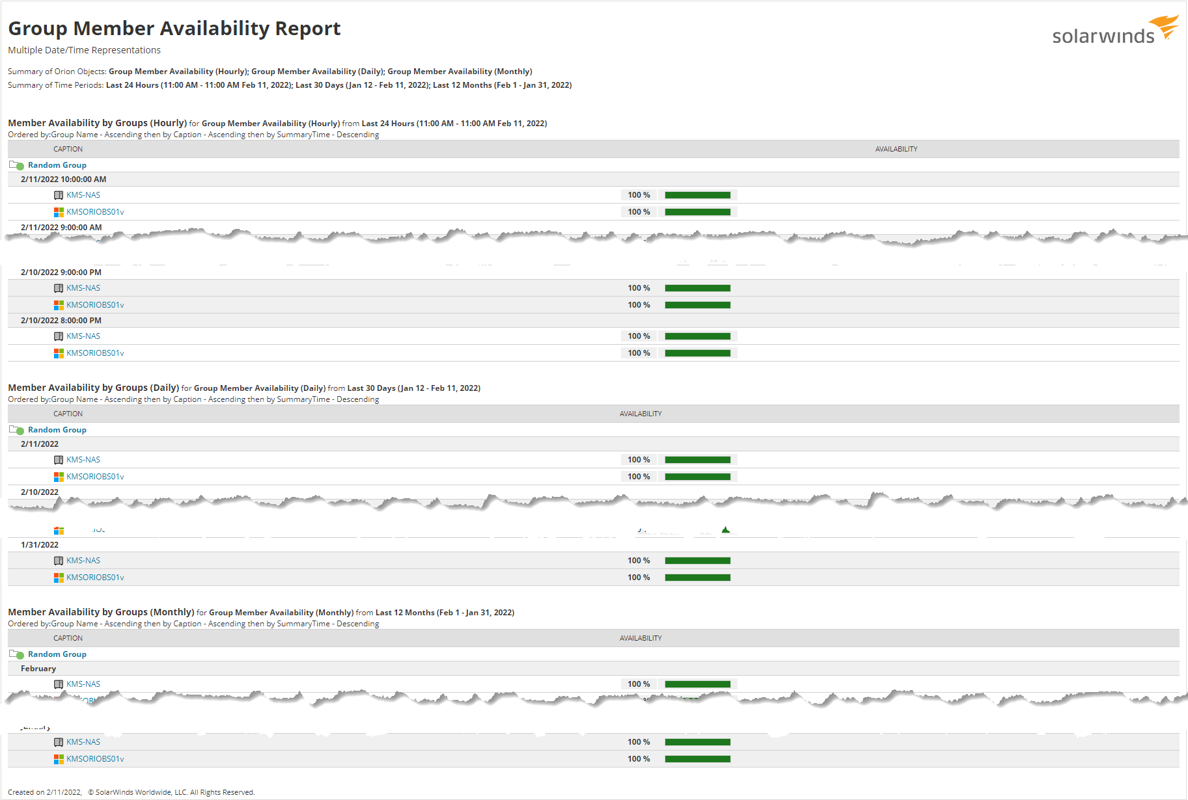
Task: Click the 2/10/2022 8:00:00 PM time row
Action: pyautogui.click(x=594, y=321)
